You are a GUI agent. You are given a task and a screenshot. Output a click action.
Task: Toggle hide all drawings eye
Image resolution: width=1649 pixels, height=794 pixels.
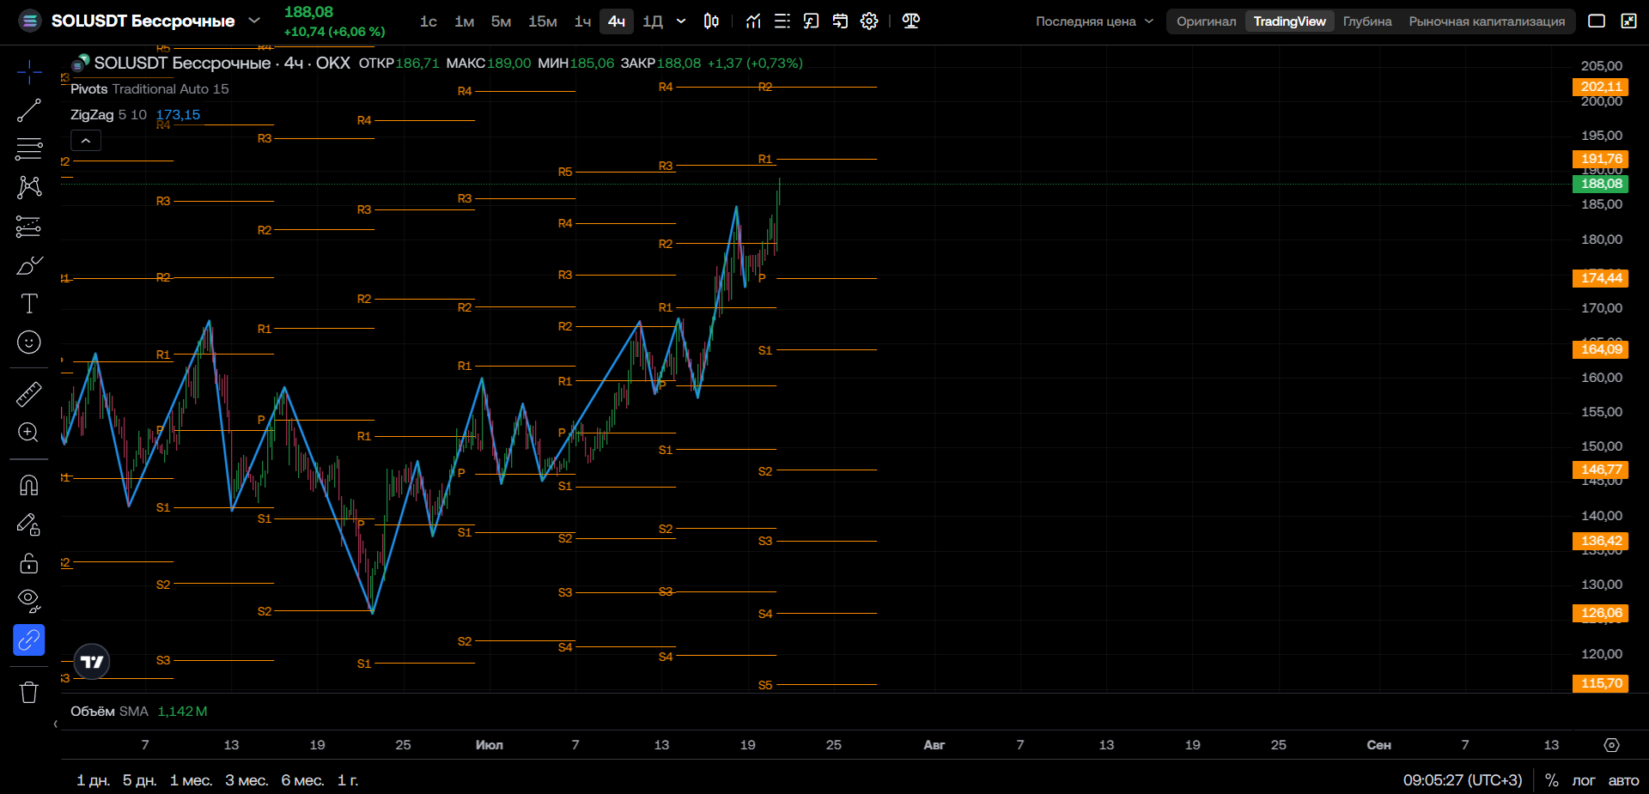29,601
